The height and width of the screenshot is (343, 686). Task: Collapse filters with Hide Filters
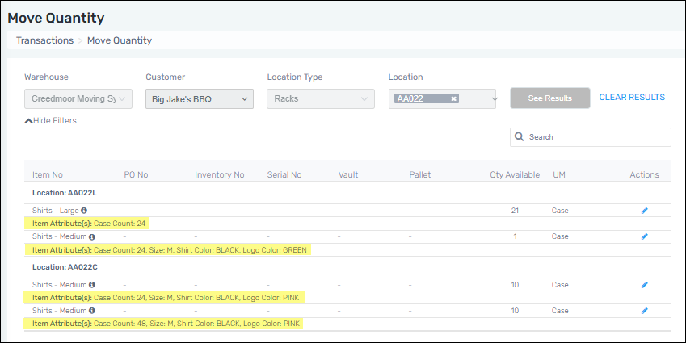coord(51,120)
